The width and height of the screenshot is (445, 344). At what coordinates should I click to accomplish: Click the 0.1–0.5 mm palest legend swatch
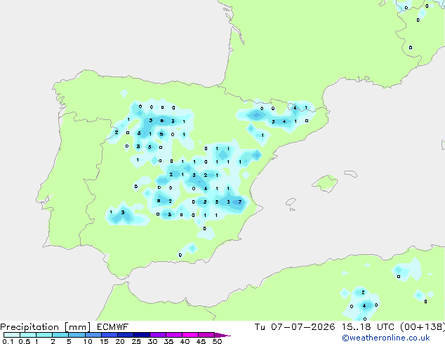coord(12,335)
